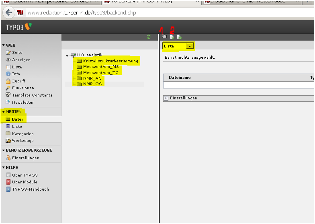This screenshot has height=224, width=315.
Task: Click the TU favicon beside the address bar
Action: [x=20, y=13]
